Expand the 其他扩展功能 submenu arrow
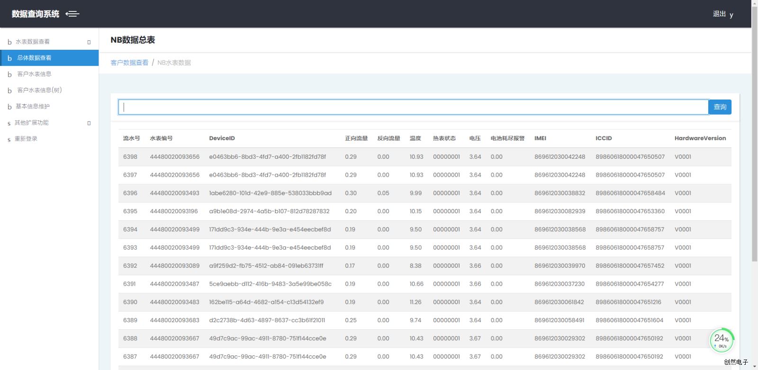This screenshot has height=370, width=758. tap(89, 123)
